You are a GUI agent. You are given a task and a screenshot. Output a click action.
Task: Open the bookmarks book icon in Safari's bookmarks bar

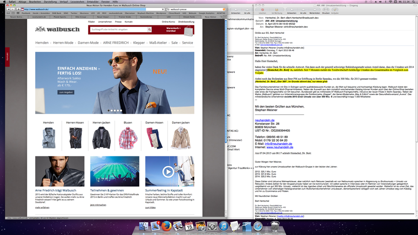[13, 13]
